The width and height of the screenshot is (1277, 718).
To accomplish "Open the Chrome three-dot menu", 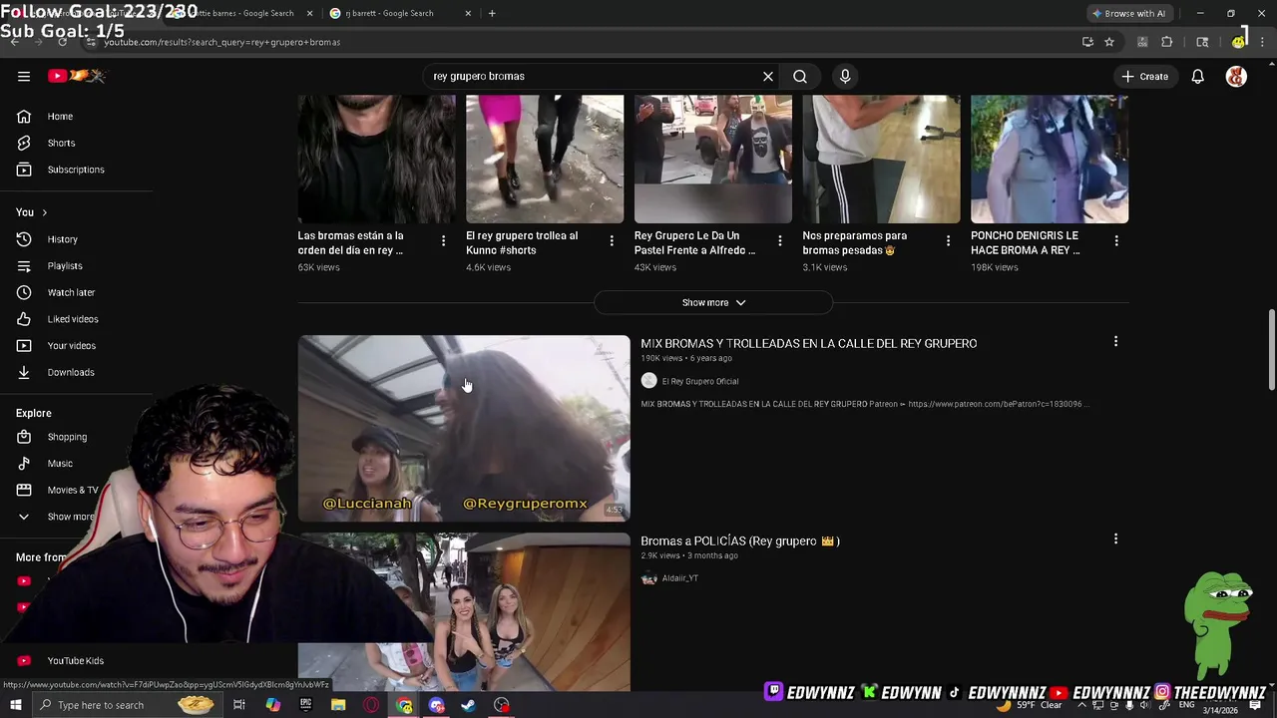I will click(x=1263, y=42).
